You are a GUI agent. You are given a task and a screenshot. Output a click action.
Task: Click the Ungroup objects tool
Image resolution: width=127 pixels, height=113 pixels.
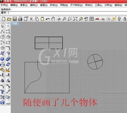pyautogui.click(x=8, y=81)
